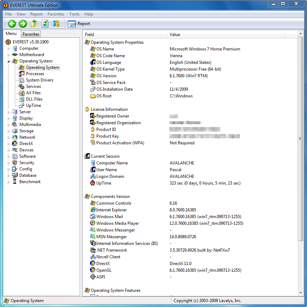Collapse the Operating System tree node
This screenshot has height=307, width=307.
click(9, 61)
